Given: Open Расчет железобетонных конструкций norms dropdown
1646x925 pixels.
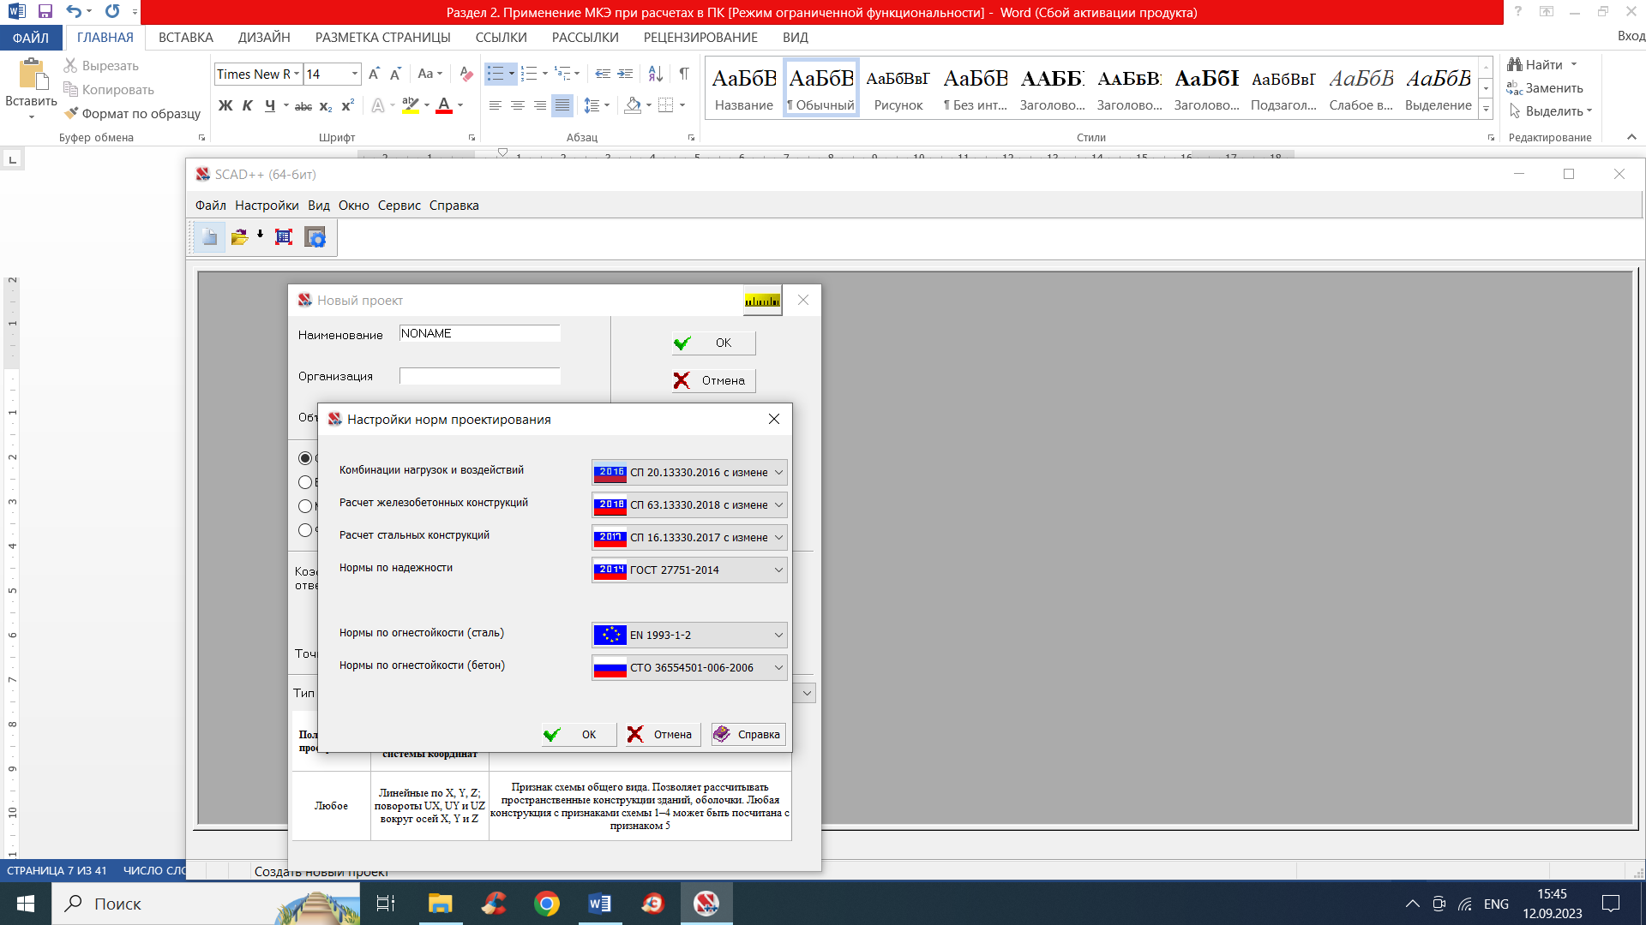Looking at the screenshot, I should pyautogui.click(x=689, y=504).
